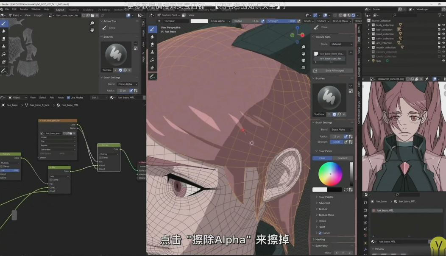This screenshot has width=446, height=256.
Task: Select the Draw tool in image editor toolbar
Action: pyautogui.click(x=4, y=23)
